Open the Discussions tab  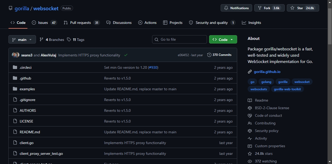click(119, 23)
